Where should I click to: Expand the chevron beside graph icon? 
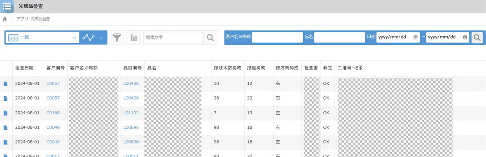click(101, 38)
